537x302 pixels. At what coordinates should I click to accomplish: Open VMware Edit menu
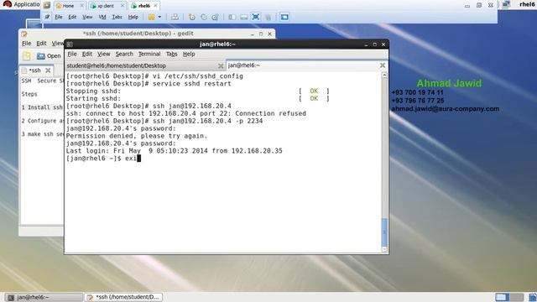click(x=72, y=17)
